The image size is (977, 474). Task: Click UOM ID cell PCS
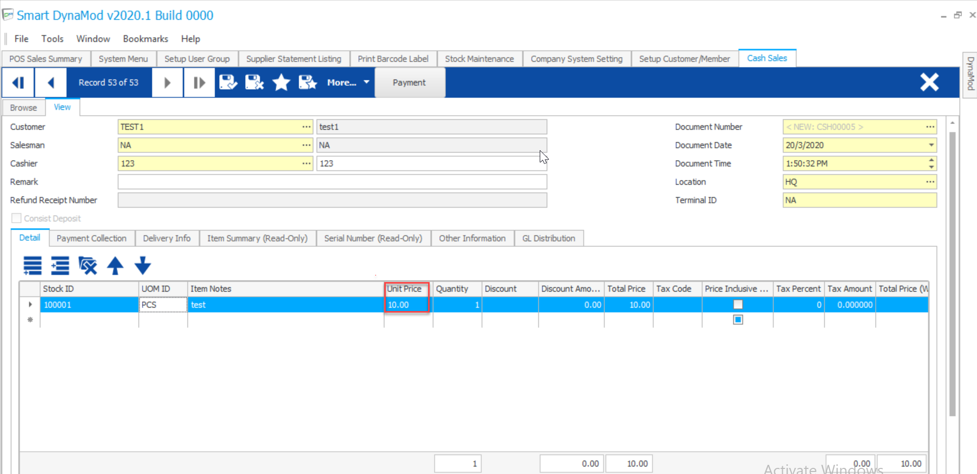(163, 304)
